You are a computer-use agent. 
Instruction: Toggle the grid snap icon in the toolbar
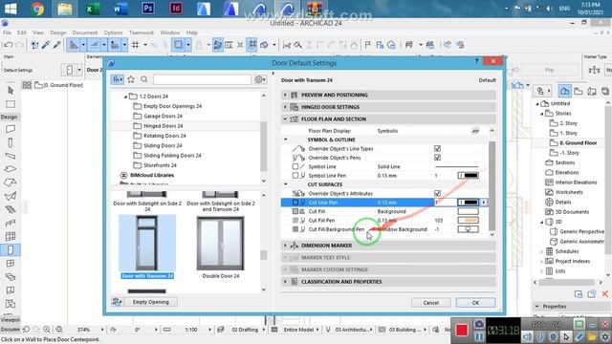tap(136, 45)
